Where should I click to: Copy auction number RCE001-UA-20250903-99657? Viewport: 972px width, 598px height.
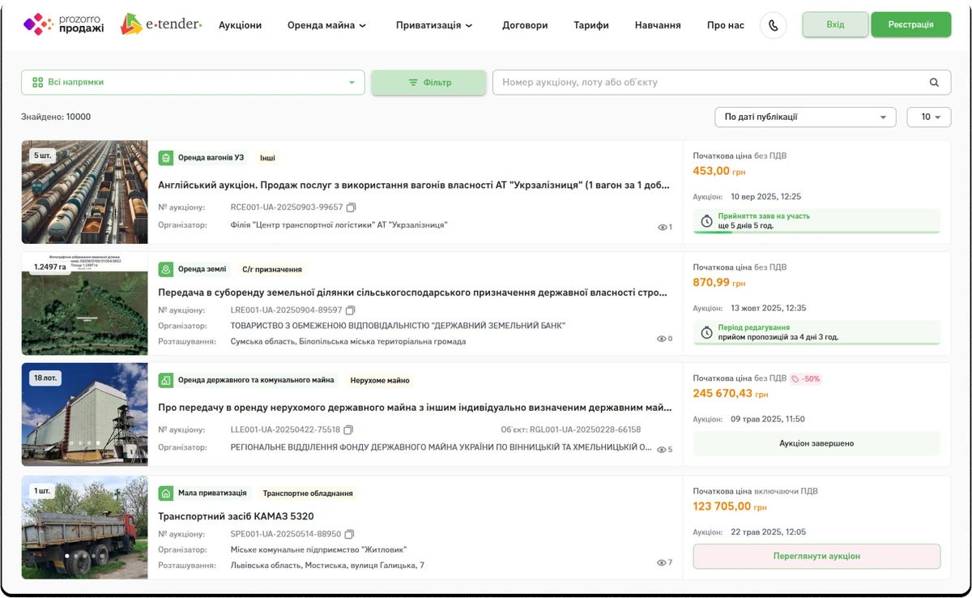click(x=352, y=207)
